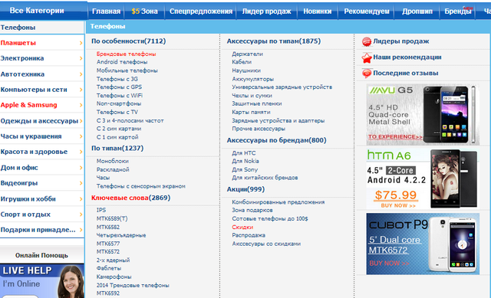Click the Все Категории header
This screenshot has height=298, width=491.
coord(37,11)
